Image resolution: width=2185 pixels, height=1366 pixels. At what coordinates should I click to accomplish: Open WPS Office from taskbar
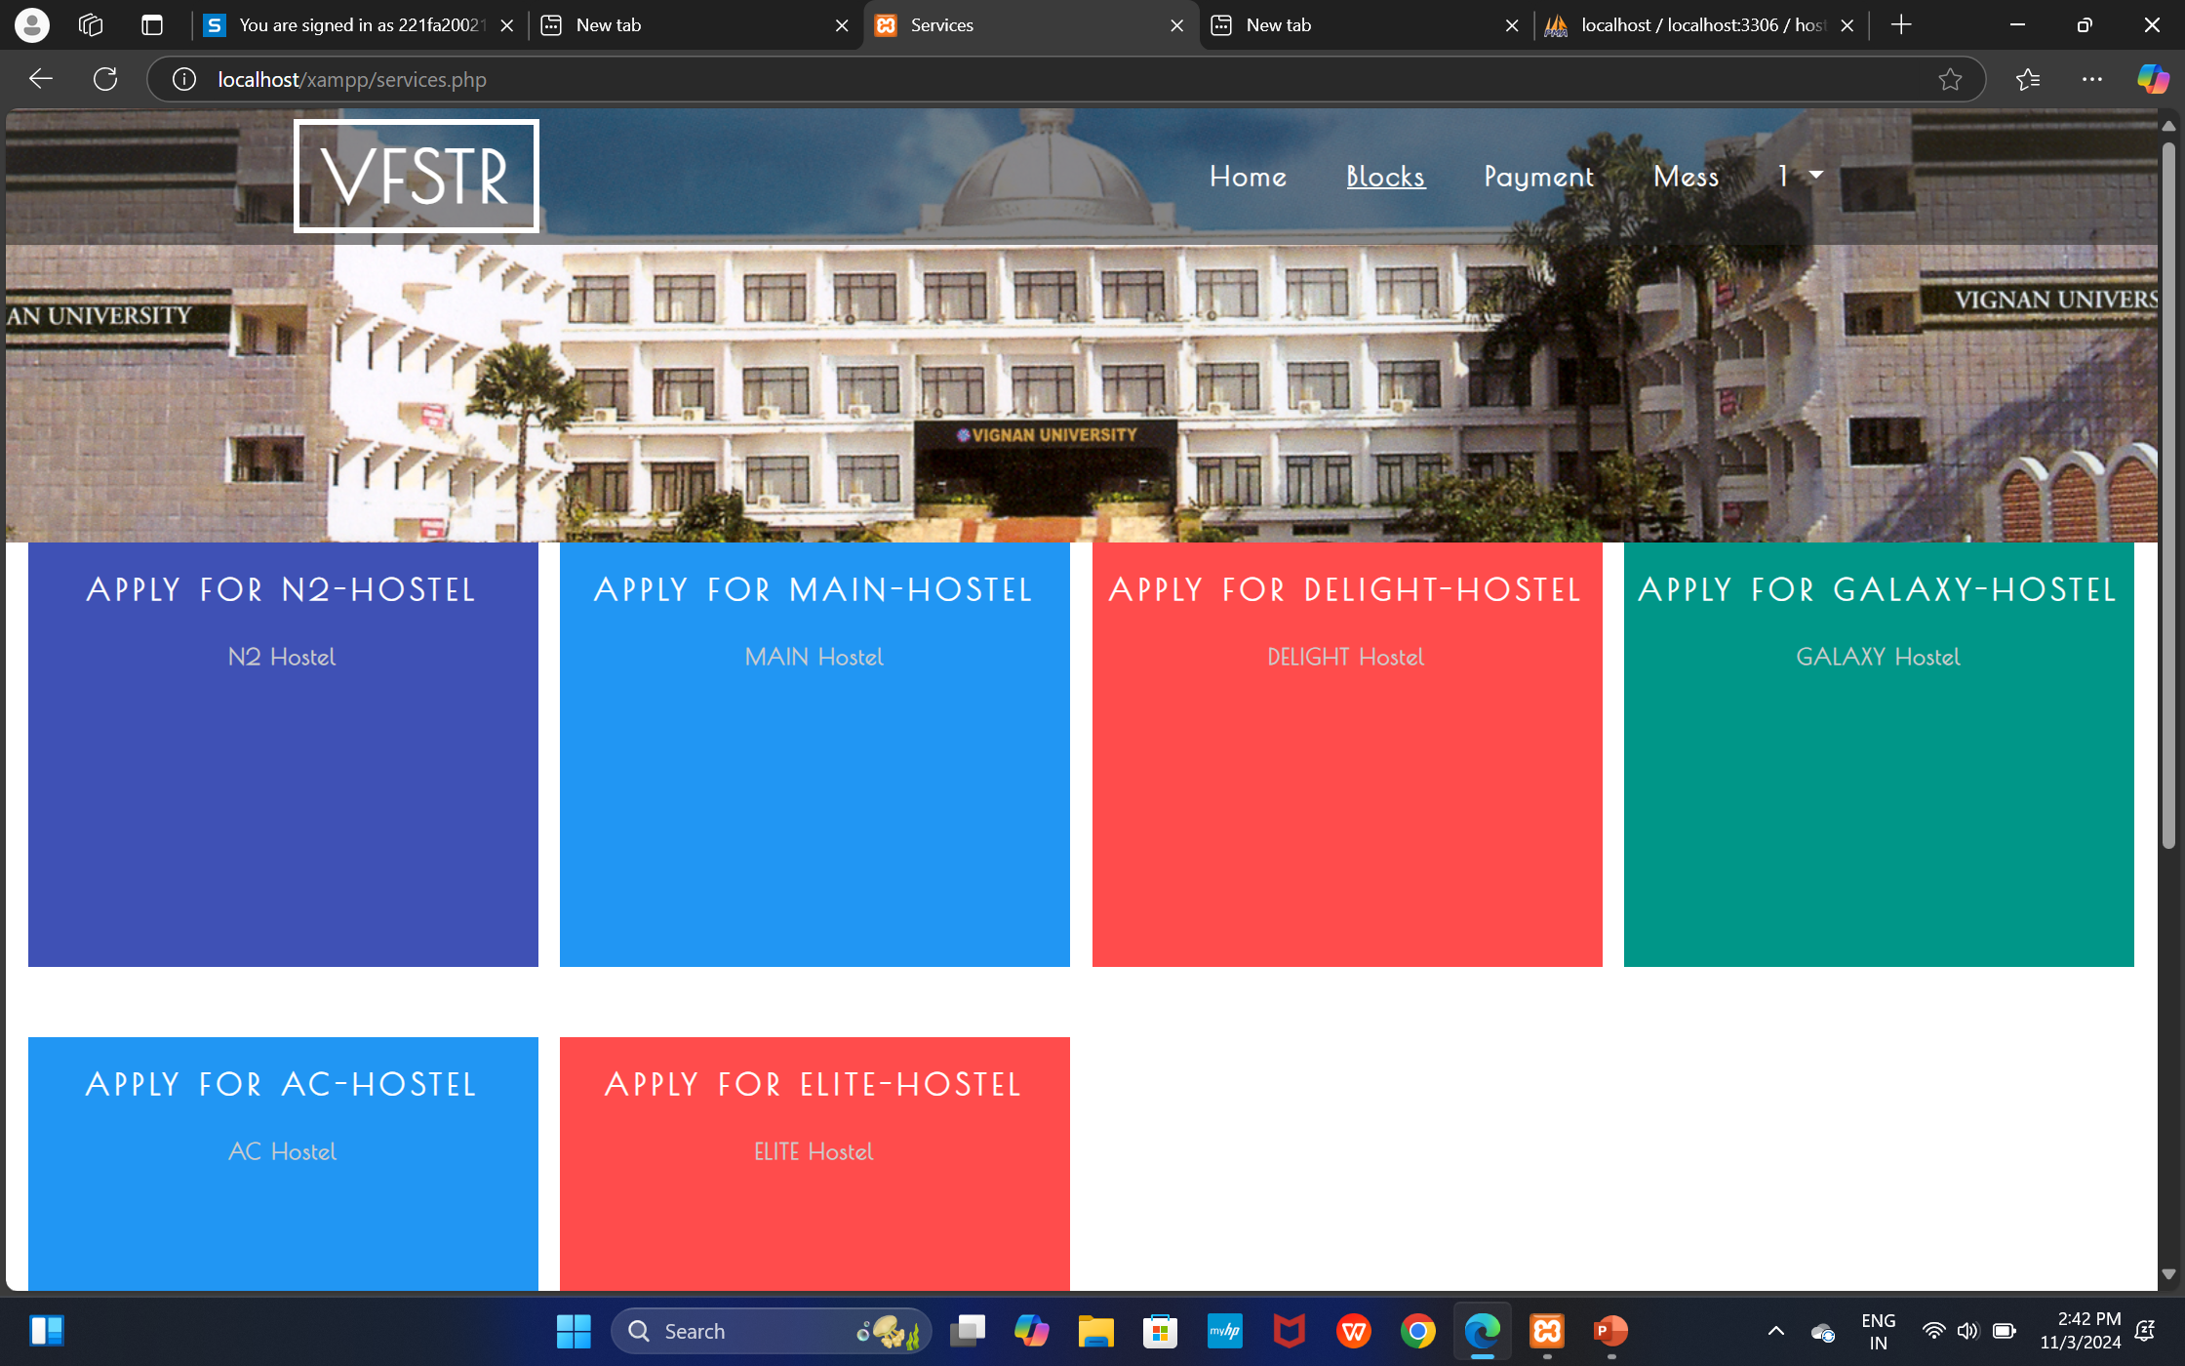tap(1354, 1331)
